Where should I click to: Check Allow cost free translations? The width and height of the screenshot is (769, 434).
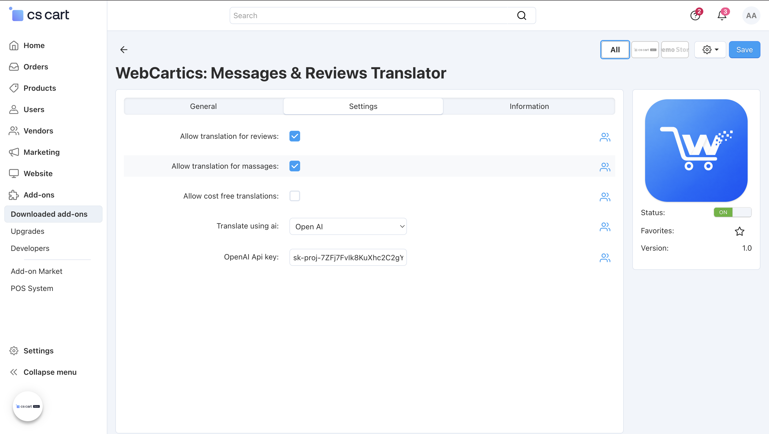point(295,196)
